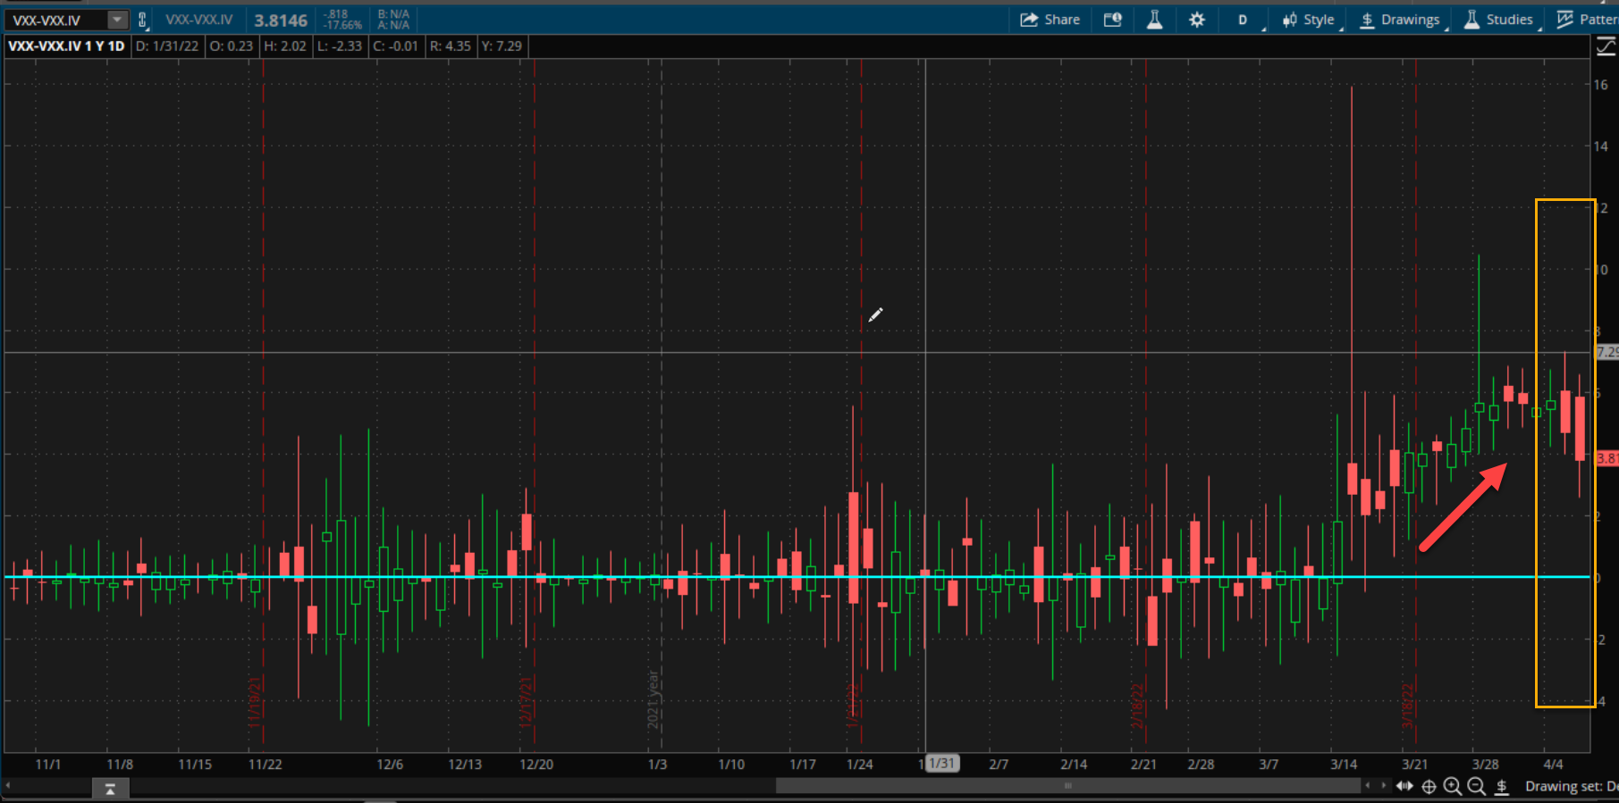The width and height of the screenshot is (1619, 803).
Task: Click the crosshair pan tool icon
Action: coord(1429,786)
